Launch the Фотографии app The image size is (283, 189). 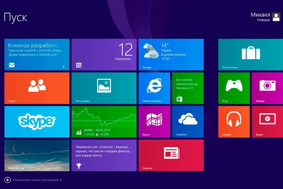click(104, 88)
